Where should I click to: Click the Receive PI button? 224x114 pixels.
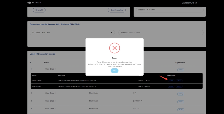point(39,10)
